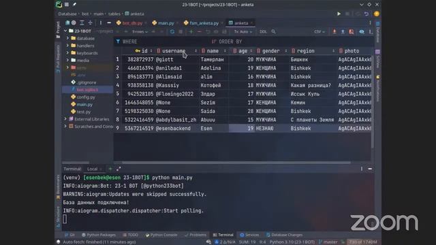Image resolution: width=436 pixels, height=245 pixels.
Task: Toggle the table view mode eye icon
Action: [x=362, y=32]
